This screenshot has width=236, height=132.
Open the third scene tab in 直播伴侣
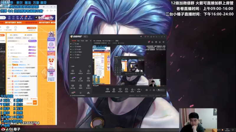click(x=82, y=41)
